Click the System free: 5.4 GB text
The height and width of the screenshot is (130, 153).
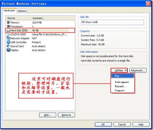pos(92,40)
